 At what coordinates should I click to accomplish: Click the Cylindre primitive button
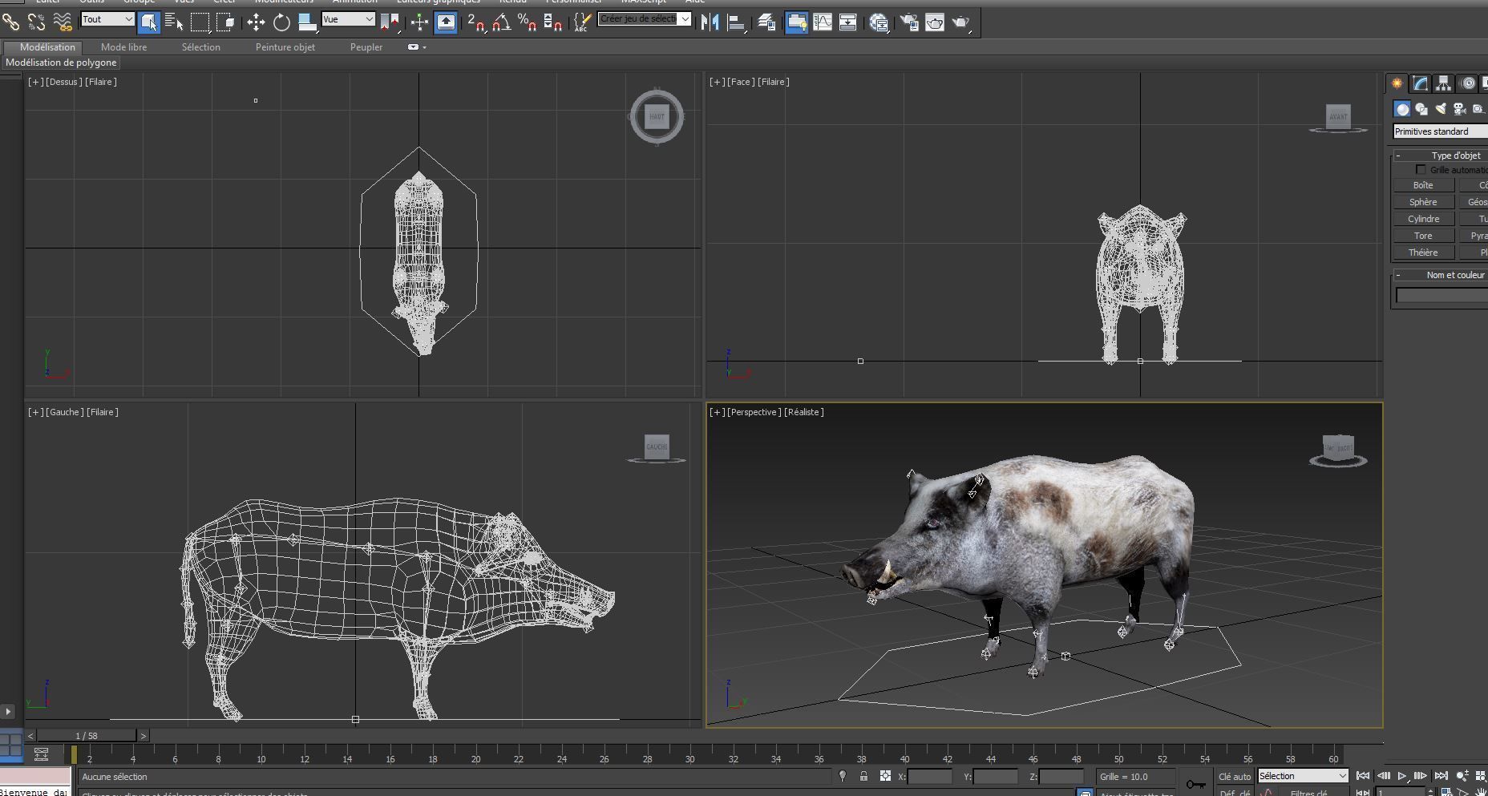tap(1423, 219)
